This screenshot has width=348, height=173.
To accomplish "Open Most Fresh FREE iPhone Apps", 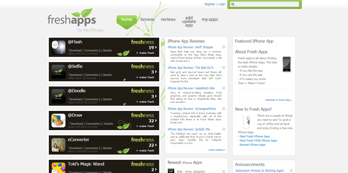I will click(x=258, y=141).
